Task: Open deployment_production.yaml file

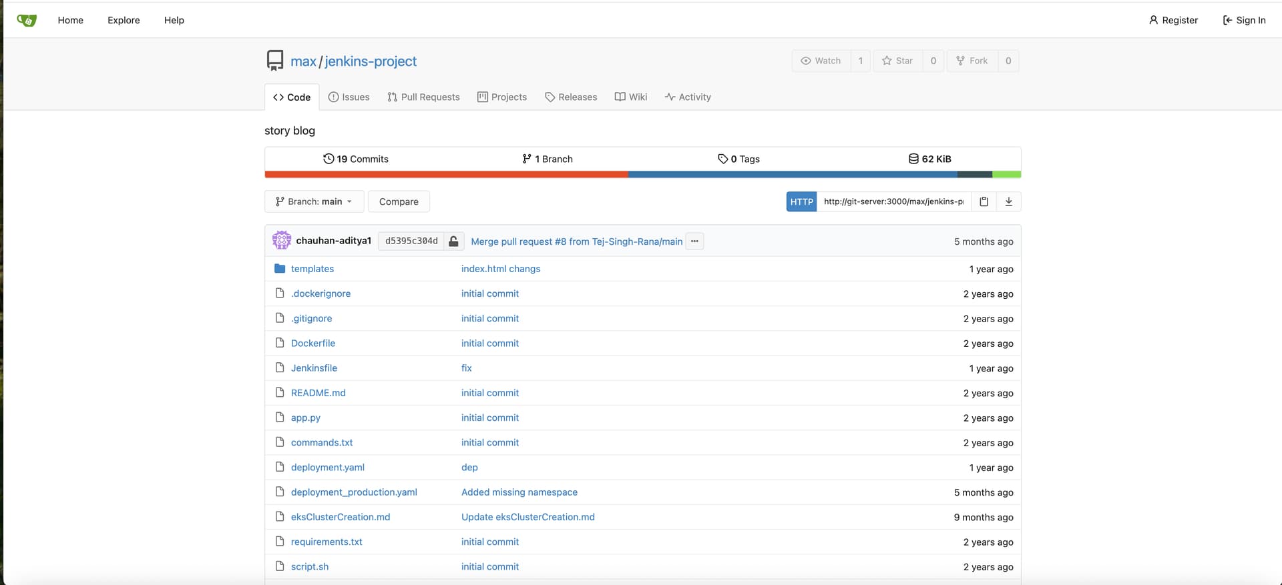Action: tap(354, 492)
